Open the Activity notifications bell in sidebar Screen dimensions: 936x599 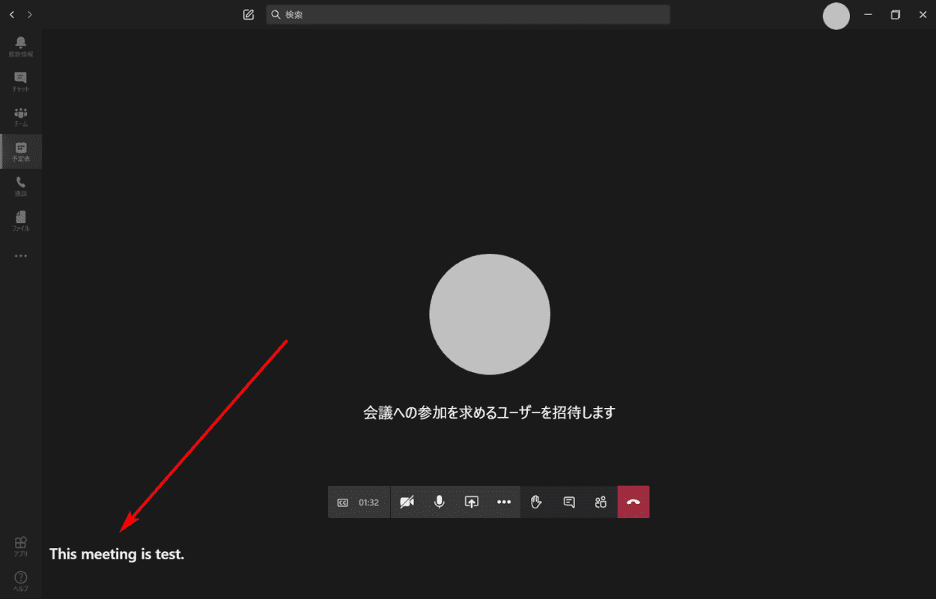click(21, 46)
